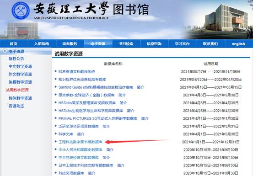Screen dimensions: 253x176
Task: Open 资源动态 in the sidebar
Action: [x=16, y=106]
